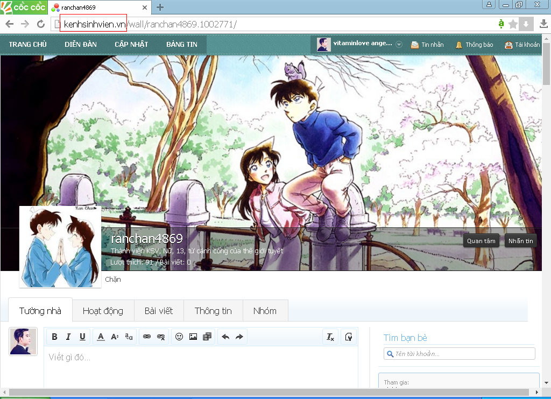The height and width of the screenshot is (399, 551).
Task: Remove link with the unlink icon
Action: click(x=161, y=337)
